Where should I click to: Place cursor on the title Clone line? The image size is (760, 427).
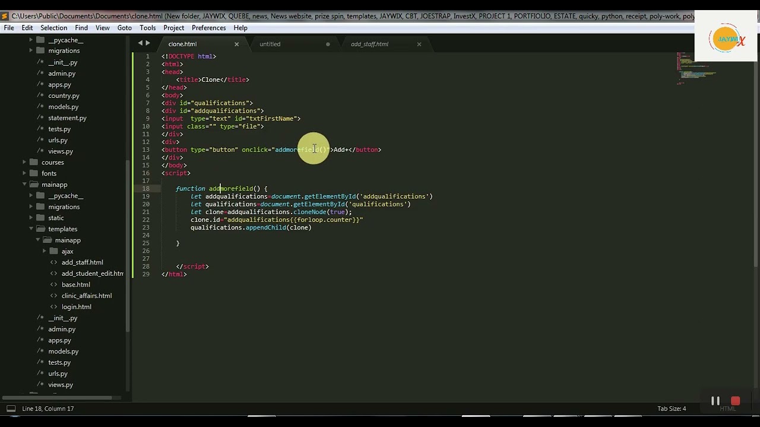(213, 79)
